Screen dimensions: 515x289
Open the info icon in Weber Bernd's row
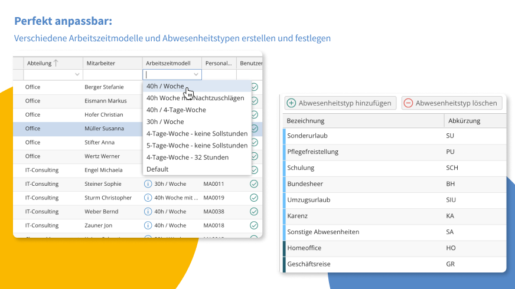pos(148,211)
